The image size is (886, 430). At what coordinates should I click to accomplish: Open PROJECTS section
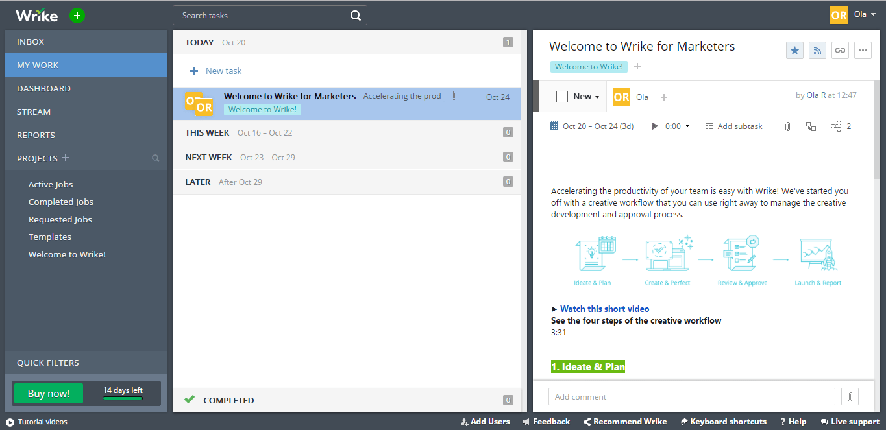[x=37, y=158]
